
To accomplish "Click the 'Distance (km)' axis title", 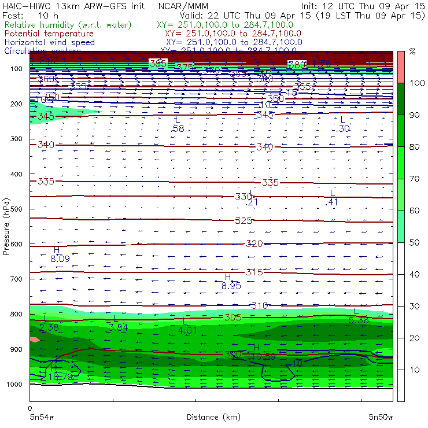I will point(214,418).
